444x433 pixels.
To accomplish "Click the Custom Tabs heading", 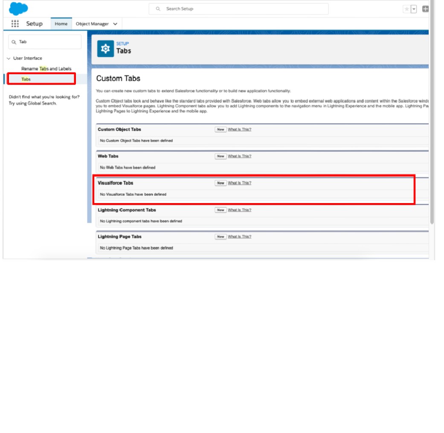I will click(119, 78).
